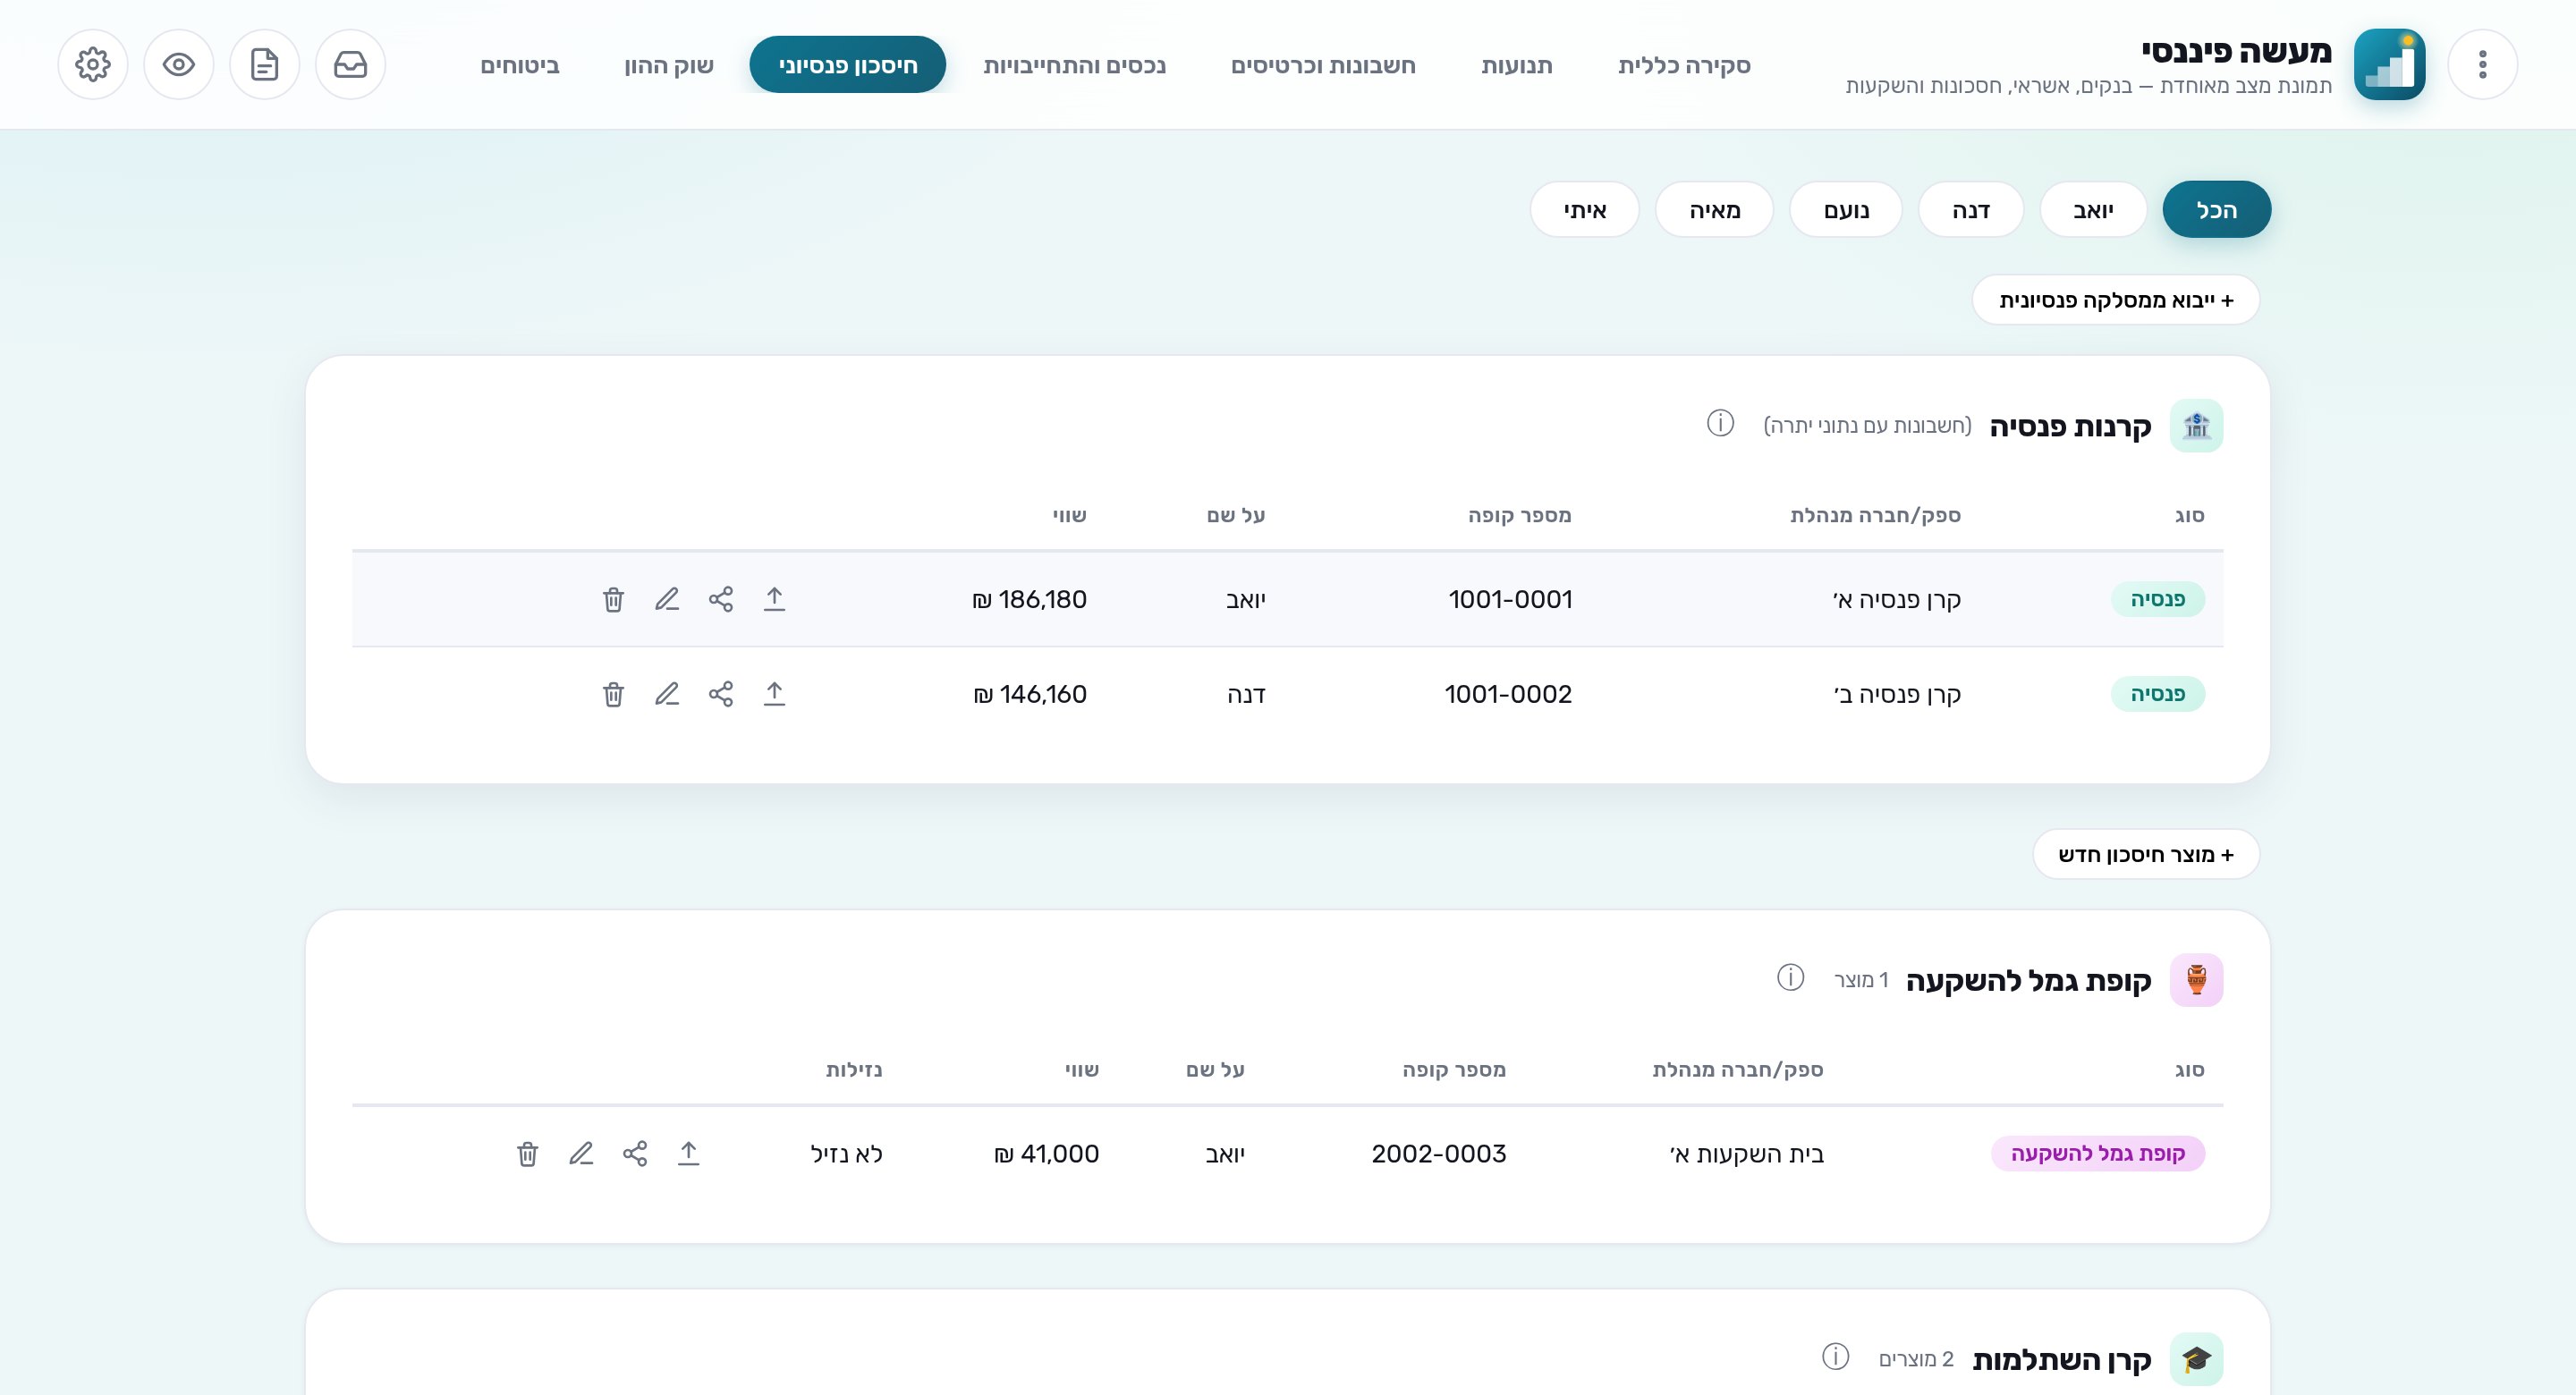Share the קרן פנסיה א׳ row

point(721,599)
